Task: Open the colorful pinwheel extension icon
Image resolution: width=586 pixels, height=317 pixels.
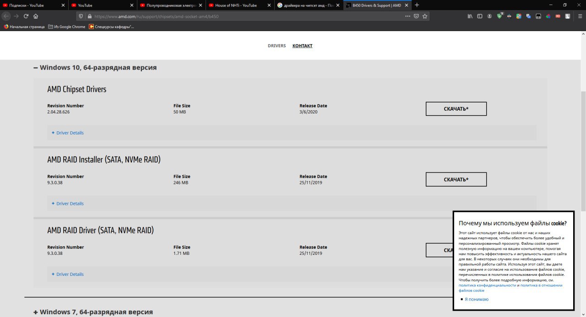Action: coord(548,16)
